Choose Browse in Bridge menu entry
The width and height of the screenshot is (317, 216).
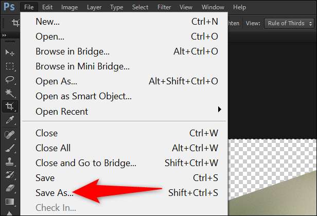point(73,51)
